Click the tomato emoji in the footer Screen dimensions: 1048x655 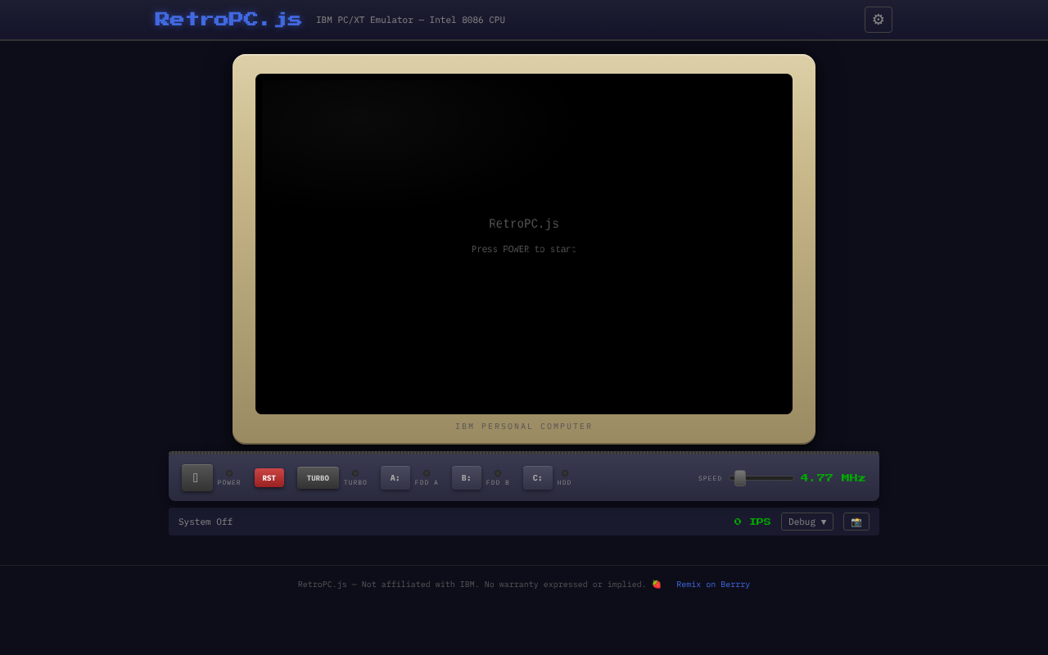tap(657, 584)
